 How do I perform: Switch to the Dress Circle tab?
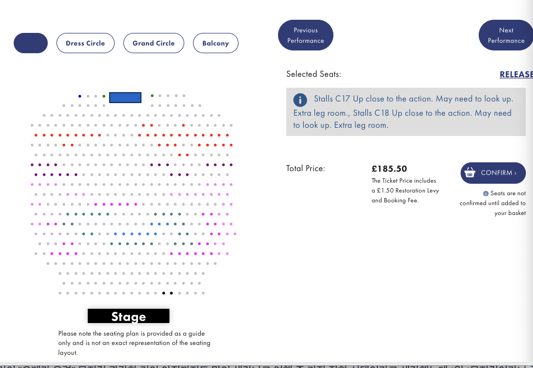point(85,43)
